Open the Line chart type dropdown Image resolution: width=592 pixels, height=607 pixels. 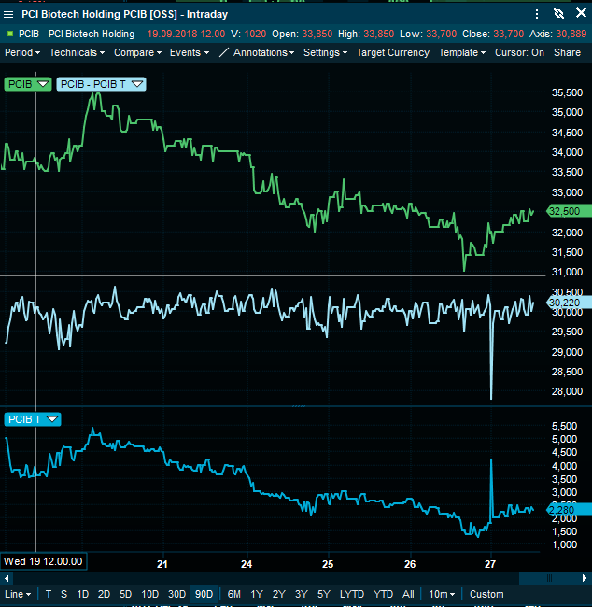[18, 594]
